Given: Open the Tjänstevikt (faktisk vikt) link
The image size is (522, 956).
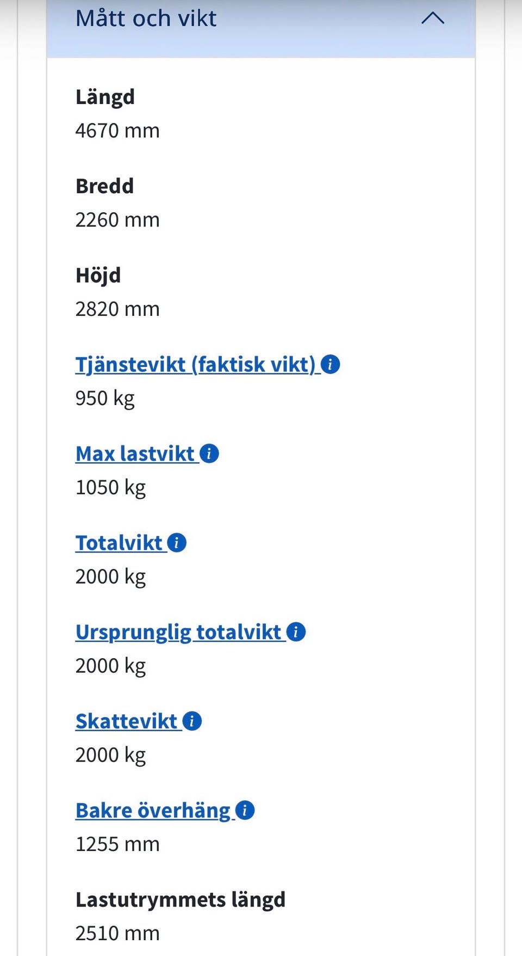Looking at the screenshot, I should pos(195,365).
